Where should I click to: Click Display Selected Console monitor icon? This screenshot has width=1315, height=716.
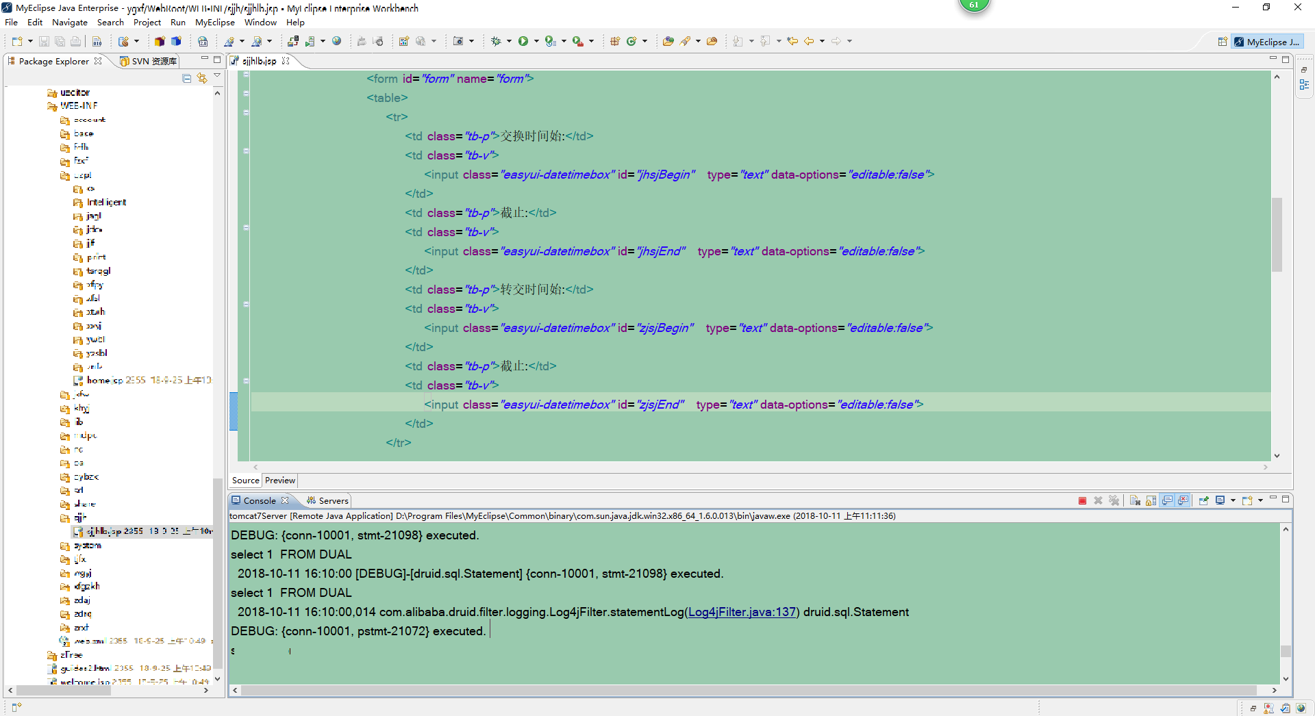point(1220,500)
